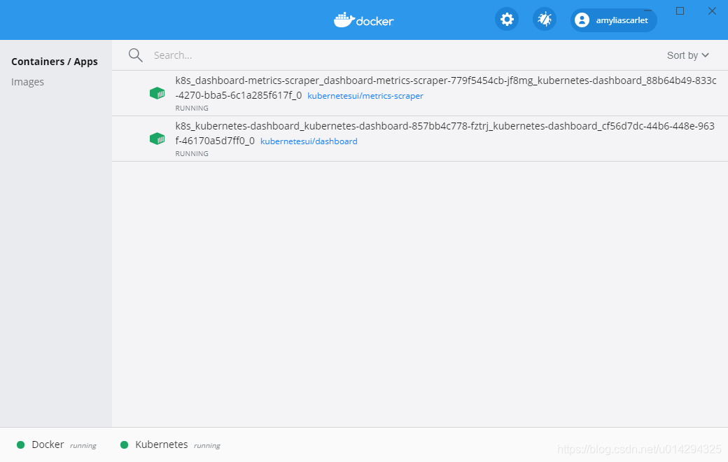Click the metrics-scraper container's green icon

(157, 93)
